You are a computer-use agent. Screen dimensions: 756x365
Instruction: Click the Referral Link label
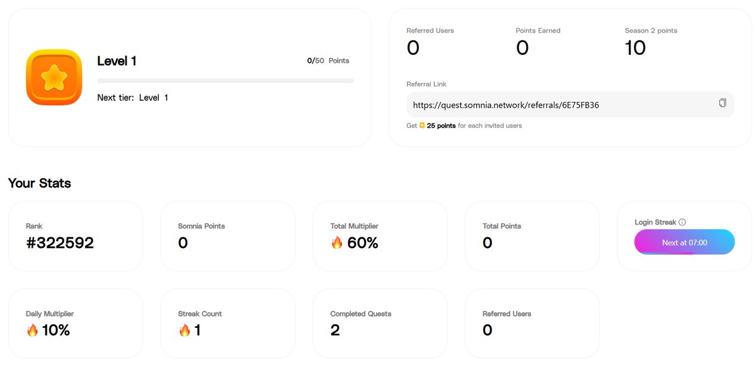(427, 84)
